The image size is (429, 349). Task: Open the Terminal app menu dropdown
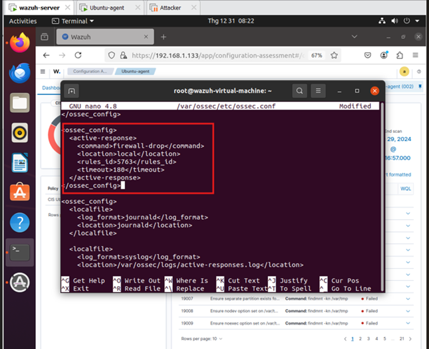(73, 21)
